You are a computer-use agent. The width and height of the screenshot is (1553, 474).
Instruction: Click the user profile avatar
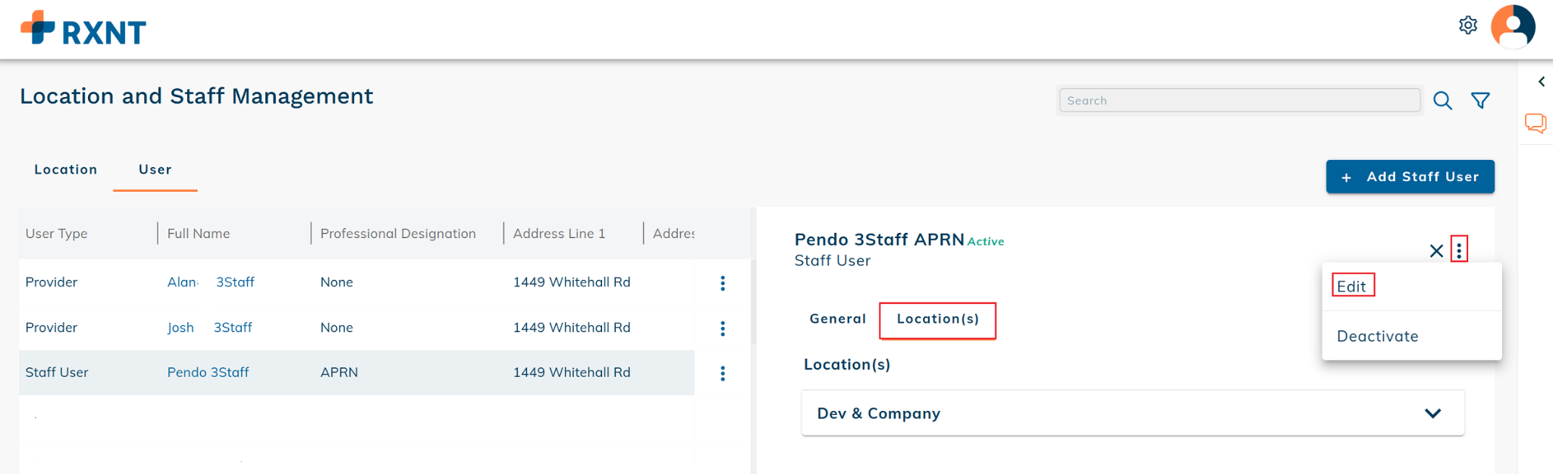1513,27
